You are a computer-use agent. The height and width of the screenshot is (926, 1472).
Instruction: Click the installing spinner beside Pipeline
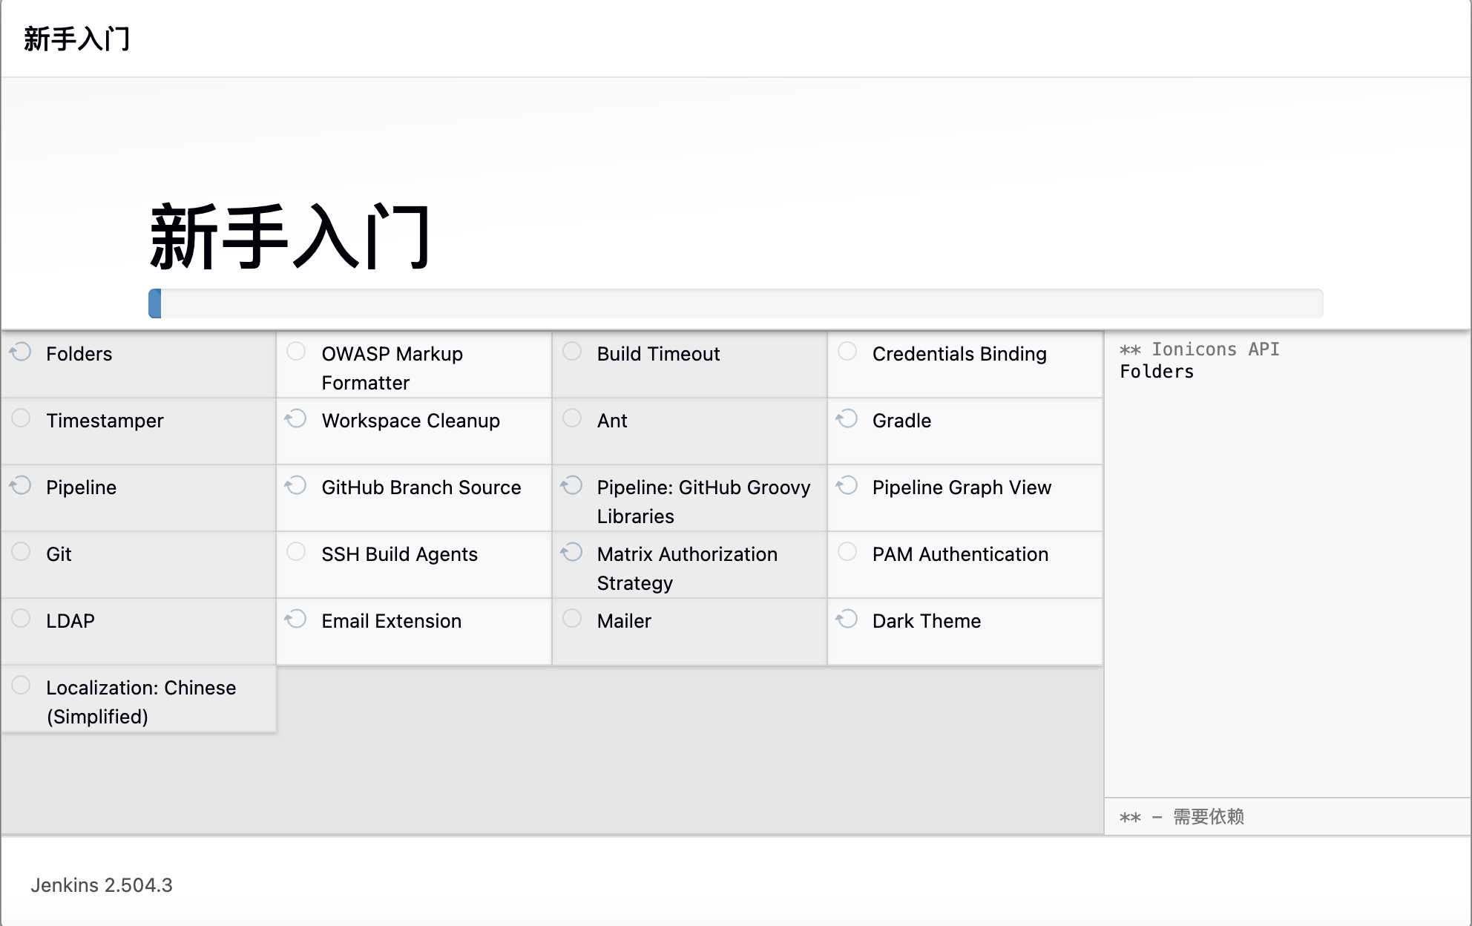point(21,485)
